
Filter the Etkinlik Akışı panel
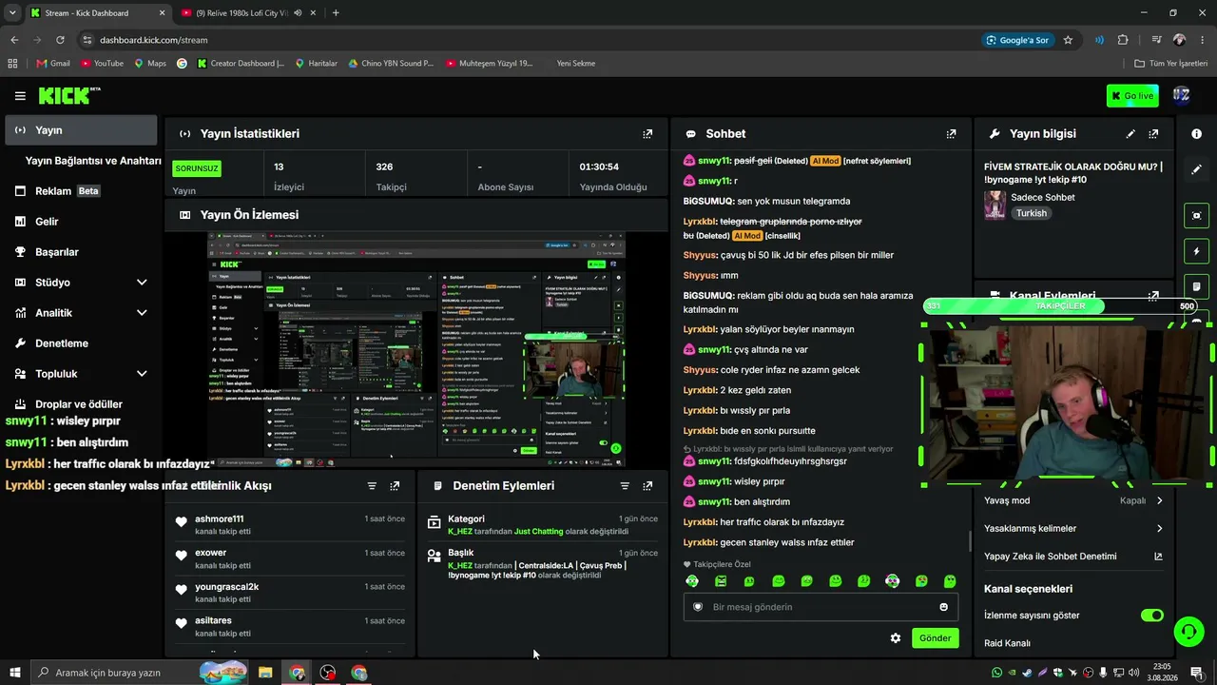tap(372, 486)
